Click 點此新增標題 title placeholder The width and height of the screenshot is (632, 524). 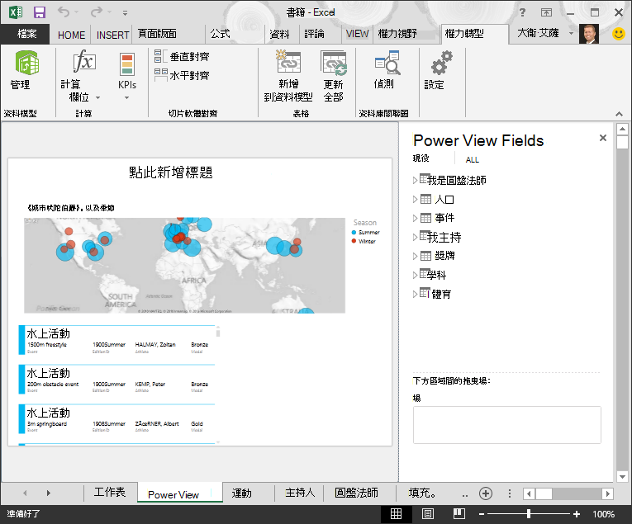(x=171, y=172)
